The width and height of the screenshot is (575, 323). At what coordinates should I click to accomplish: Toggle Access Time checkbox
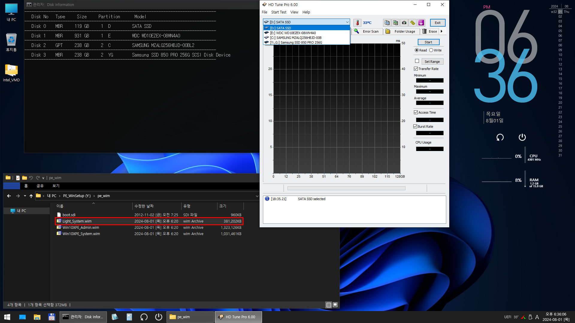pyautogui.click(x=416, y=112)
